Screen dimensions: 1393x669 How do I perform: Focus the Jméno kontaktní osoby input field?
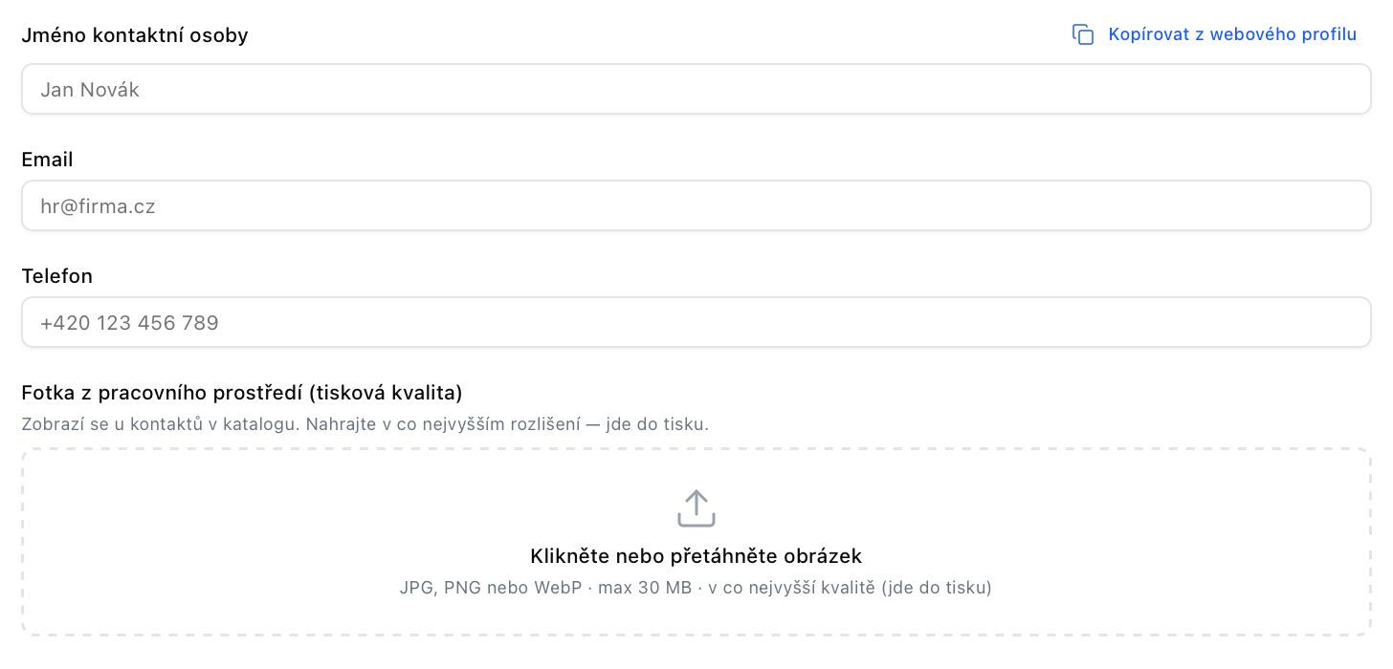[x=696, y=89]
